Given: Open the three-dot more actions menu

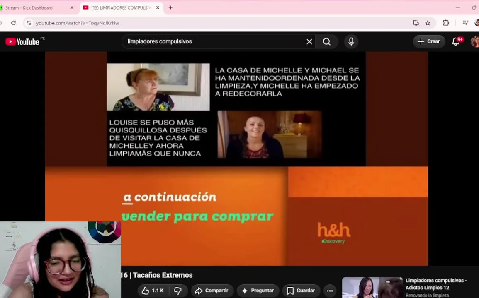Looking at the screenshot, I should tap(330, 291).
